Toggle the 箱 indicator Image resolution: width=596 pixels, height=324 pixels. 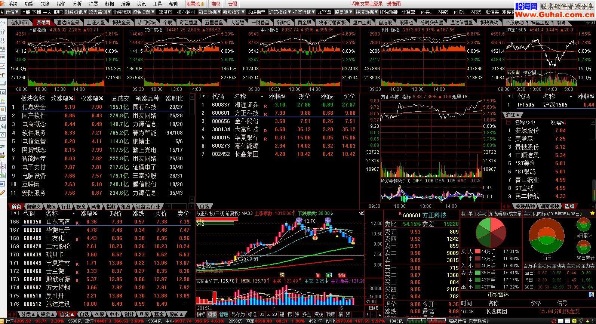(340, 314)
